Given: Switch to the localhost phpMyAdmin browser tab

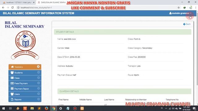Looking at the screenshot, I should [x=19, y=2].
